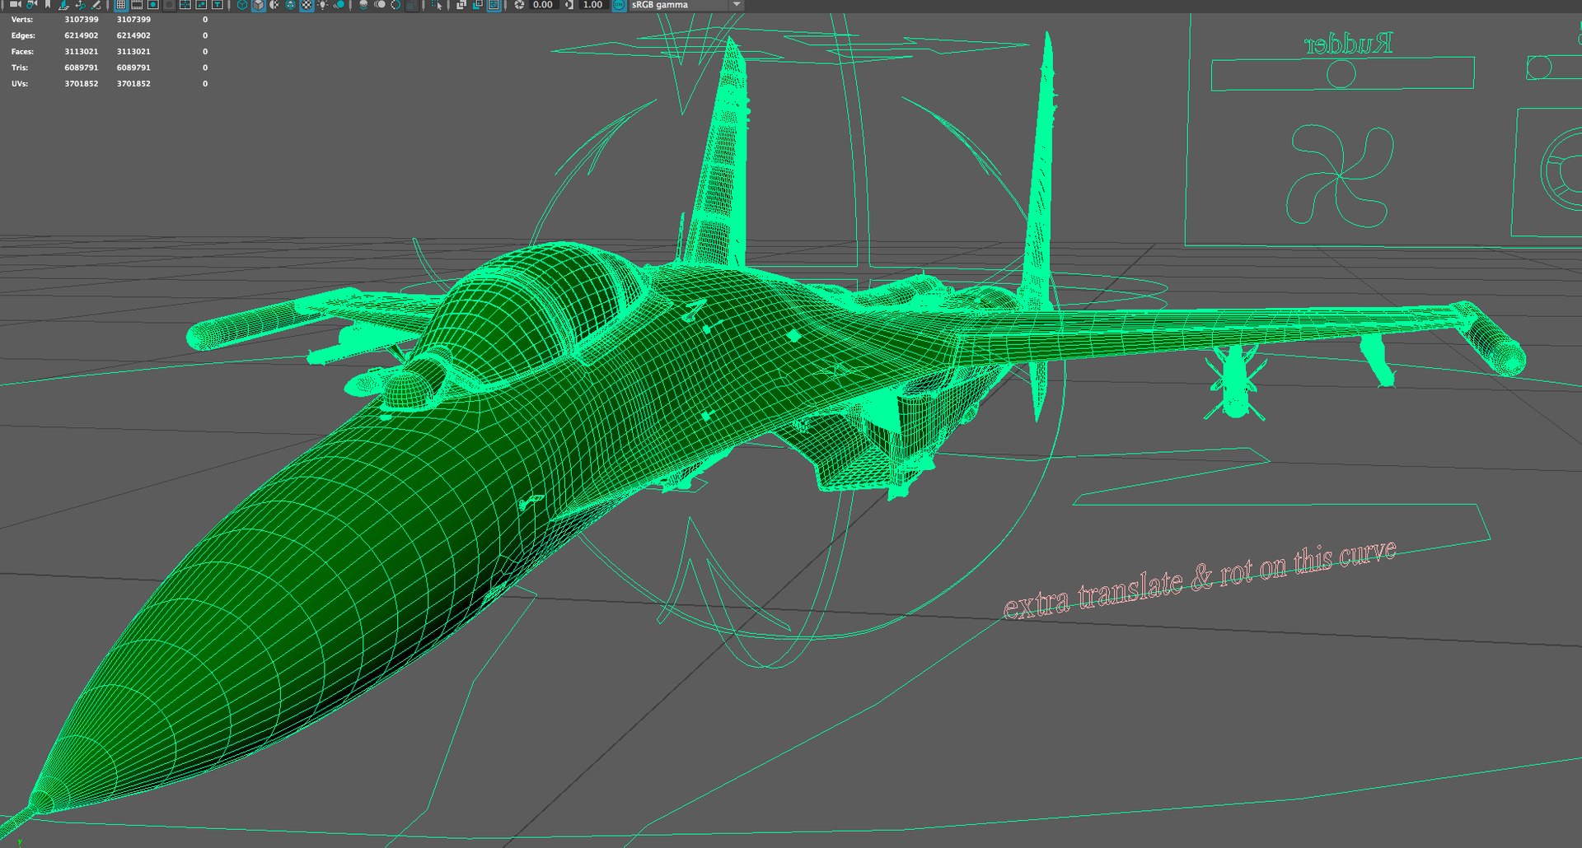Toggle Screen Space Ambient Occlusion icon
This screenshot has height=848, width=1582.
[x=363, y=5]
